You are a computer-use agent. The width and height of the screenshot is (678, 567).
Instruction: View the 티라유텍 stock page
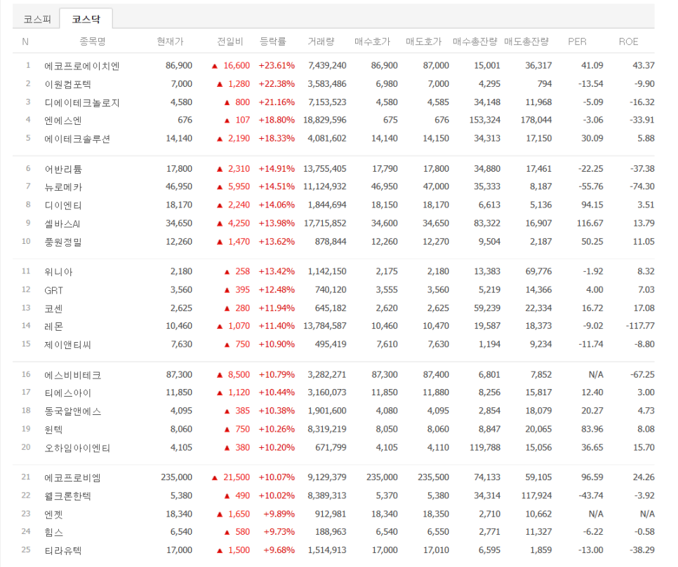point(63,551)
